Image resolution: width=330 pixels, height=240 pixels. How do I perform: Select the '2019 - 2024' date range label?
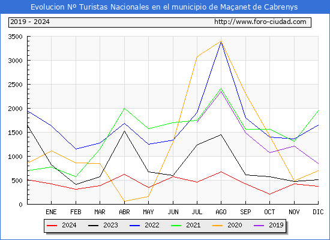[30, 22]
